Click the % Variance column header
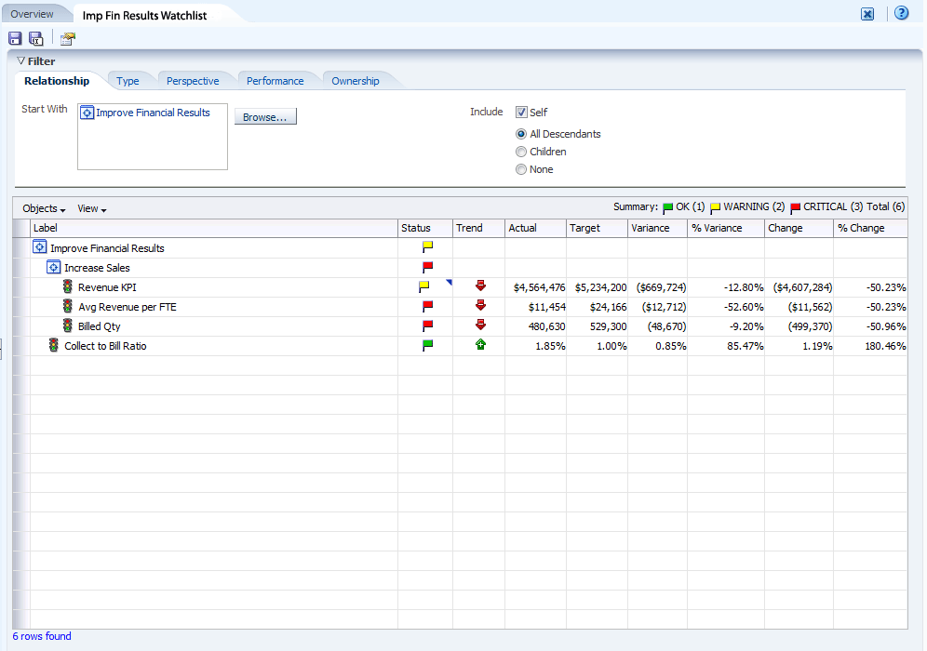927x651 pixels. click(x=716, y=228)
